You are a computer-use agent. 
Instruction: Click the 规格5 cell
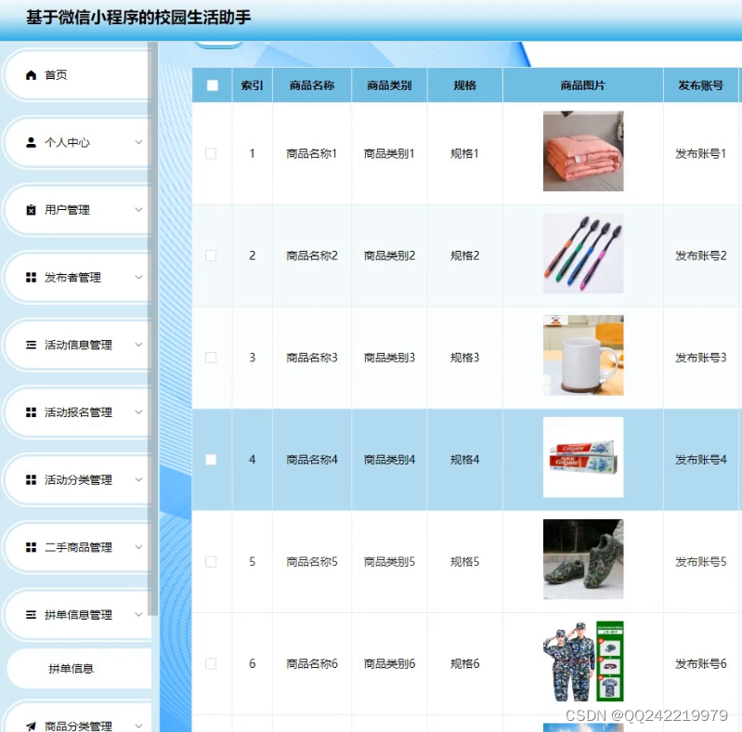coord(464,562)
